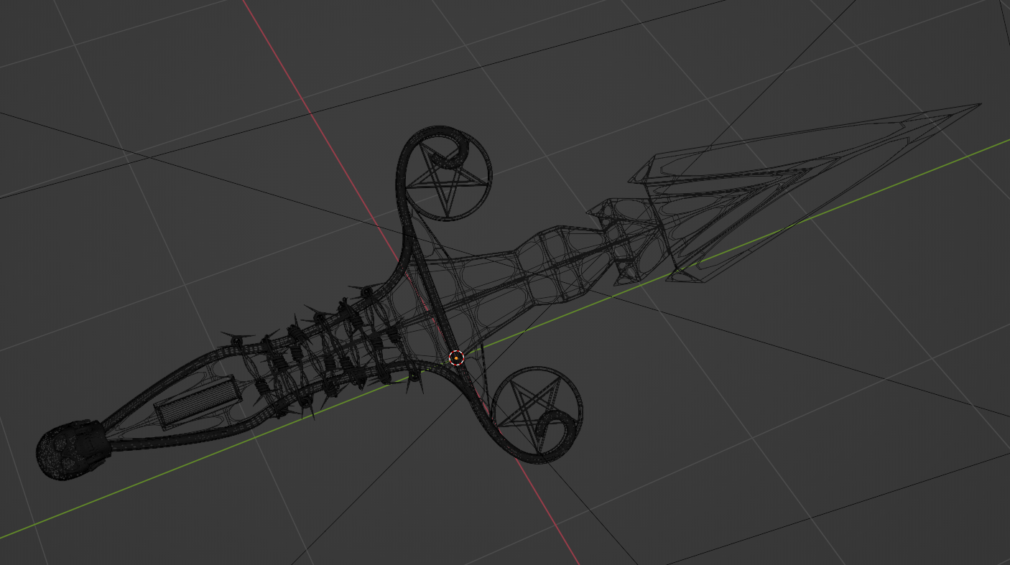This screenshot has width=1010, height=565.
Task: Select the lower pentagram ring on the guard
Action: (x=537, y=414)
